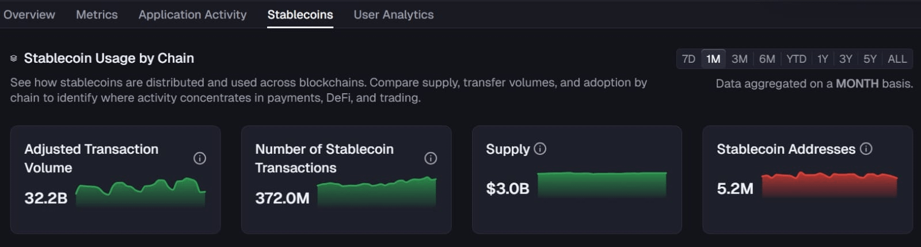
Task: Go to the Application Activity tab
Action: [x=192, y=14]
